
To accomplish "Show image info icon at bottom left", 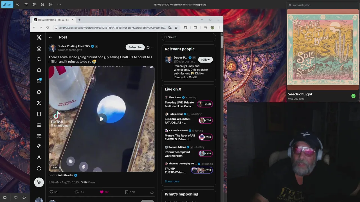I will click(24, 198).
